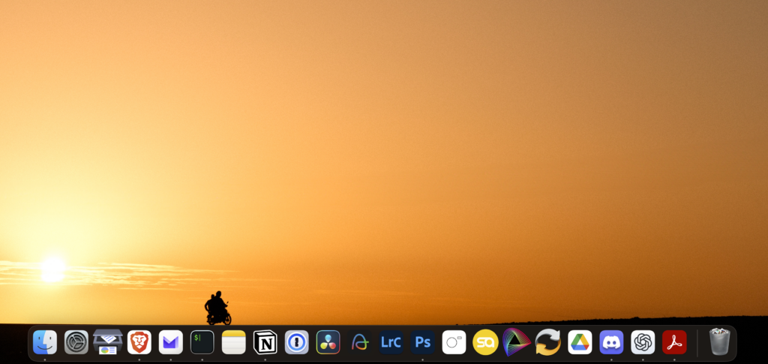
Task: Open Google Drive
Action: coord(580,342)
